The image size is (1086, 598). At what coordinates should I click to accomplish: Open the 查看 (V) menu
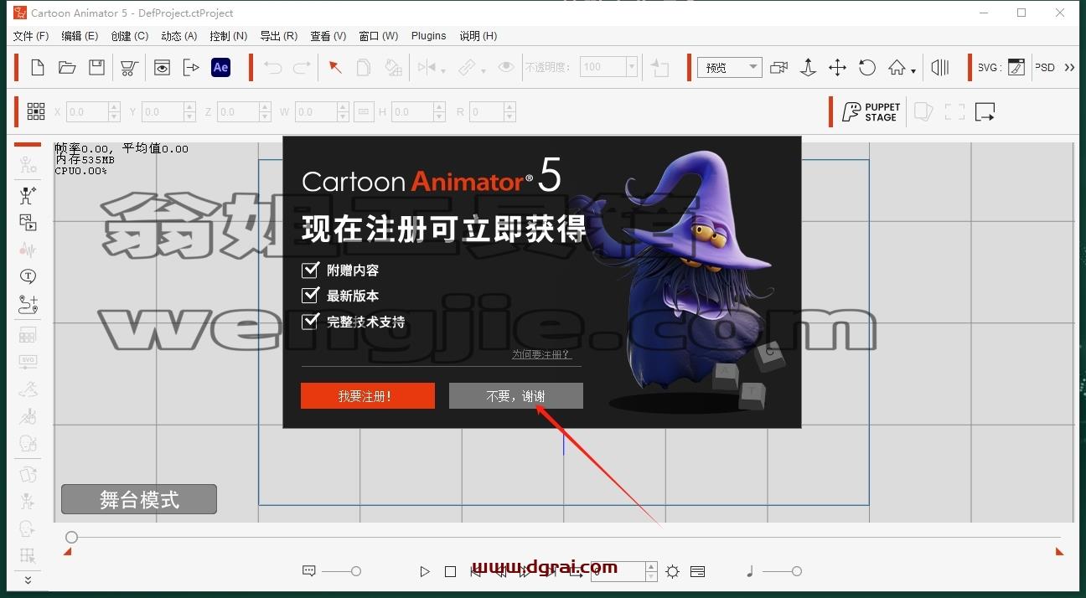328,36
